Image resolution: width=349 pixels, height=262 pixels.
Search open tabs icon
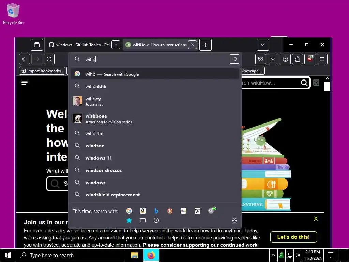(x=143, y=220)
